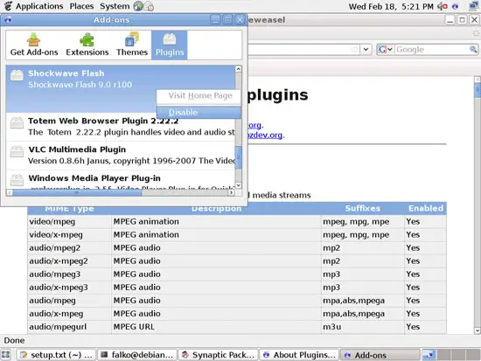The width and height of the screenshot is (481, 361).
Task: Switch to the Extensions section
Action: click(87, 45)
